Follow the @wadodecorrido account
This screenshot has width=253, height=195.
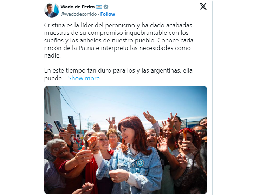(x=108, y=14)
